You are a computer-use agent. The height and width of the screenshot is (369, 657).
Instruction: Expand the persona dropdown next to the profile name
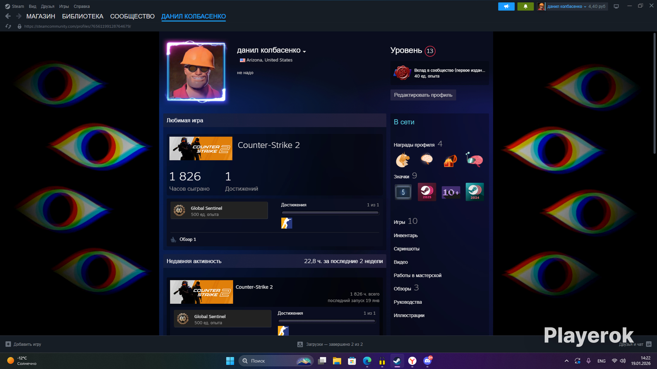tap(304, 51)
